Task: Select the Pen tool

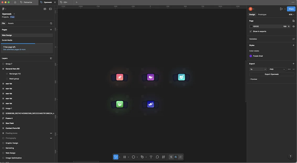Action: point(142,157)
